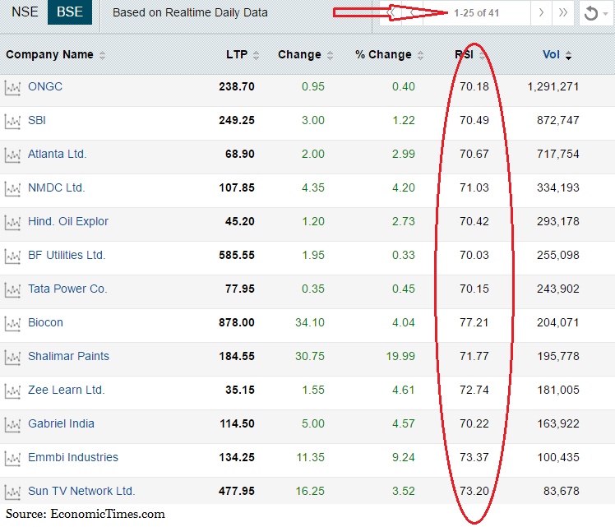The width and height of the screenshot is (615, 527).
Task: Go to the next page of results
Action: tap(541, 12)
